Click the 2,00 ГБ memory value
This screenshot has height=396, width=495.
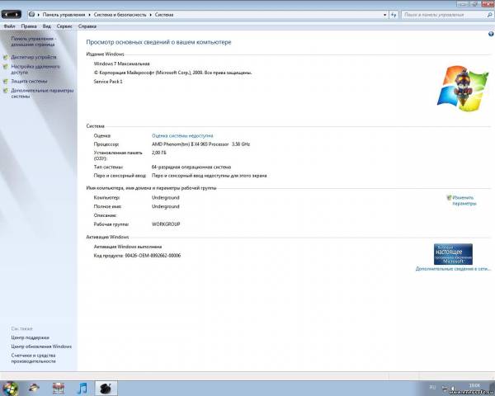158,153
